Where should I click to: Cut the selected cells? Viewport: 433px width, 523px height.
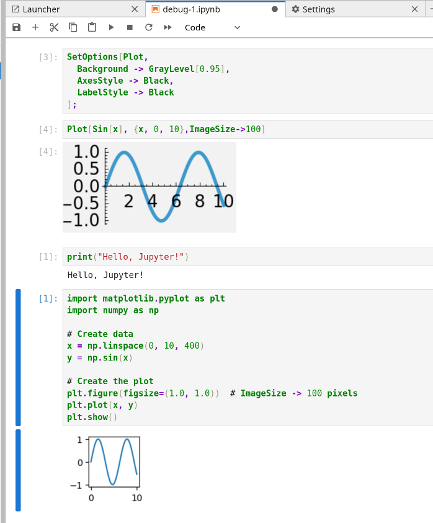(54, 27)
